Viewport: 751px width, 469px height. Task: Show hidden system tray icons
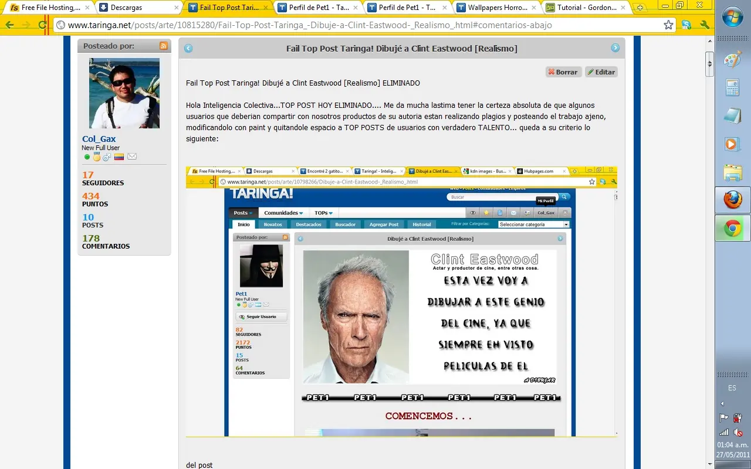coord(722,403)
